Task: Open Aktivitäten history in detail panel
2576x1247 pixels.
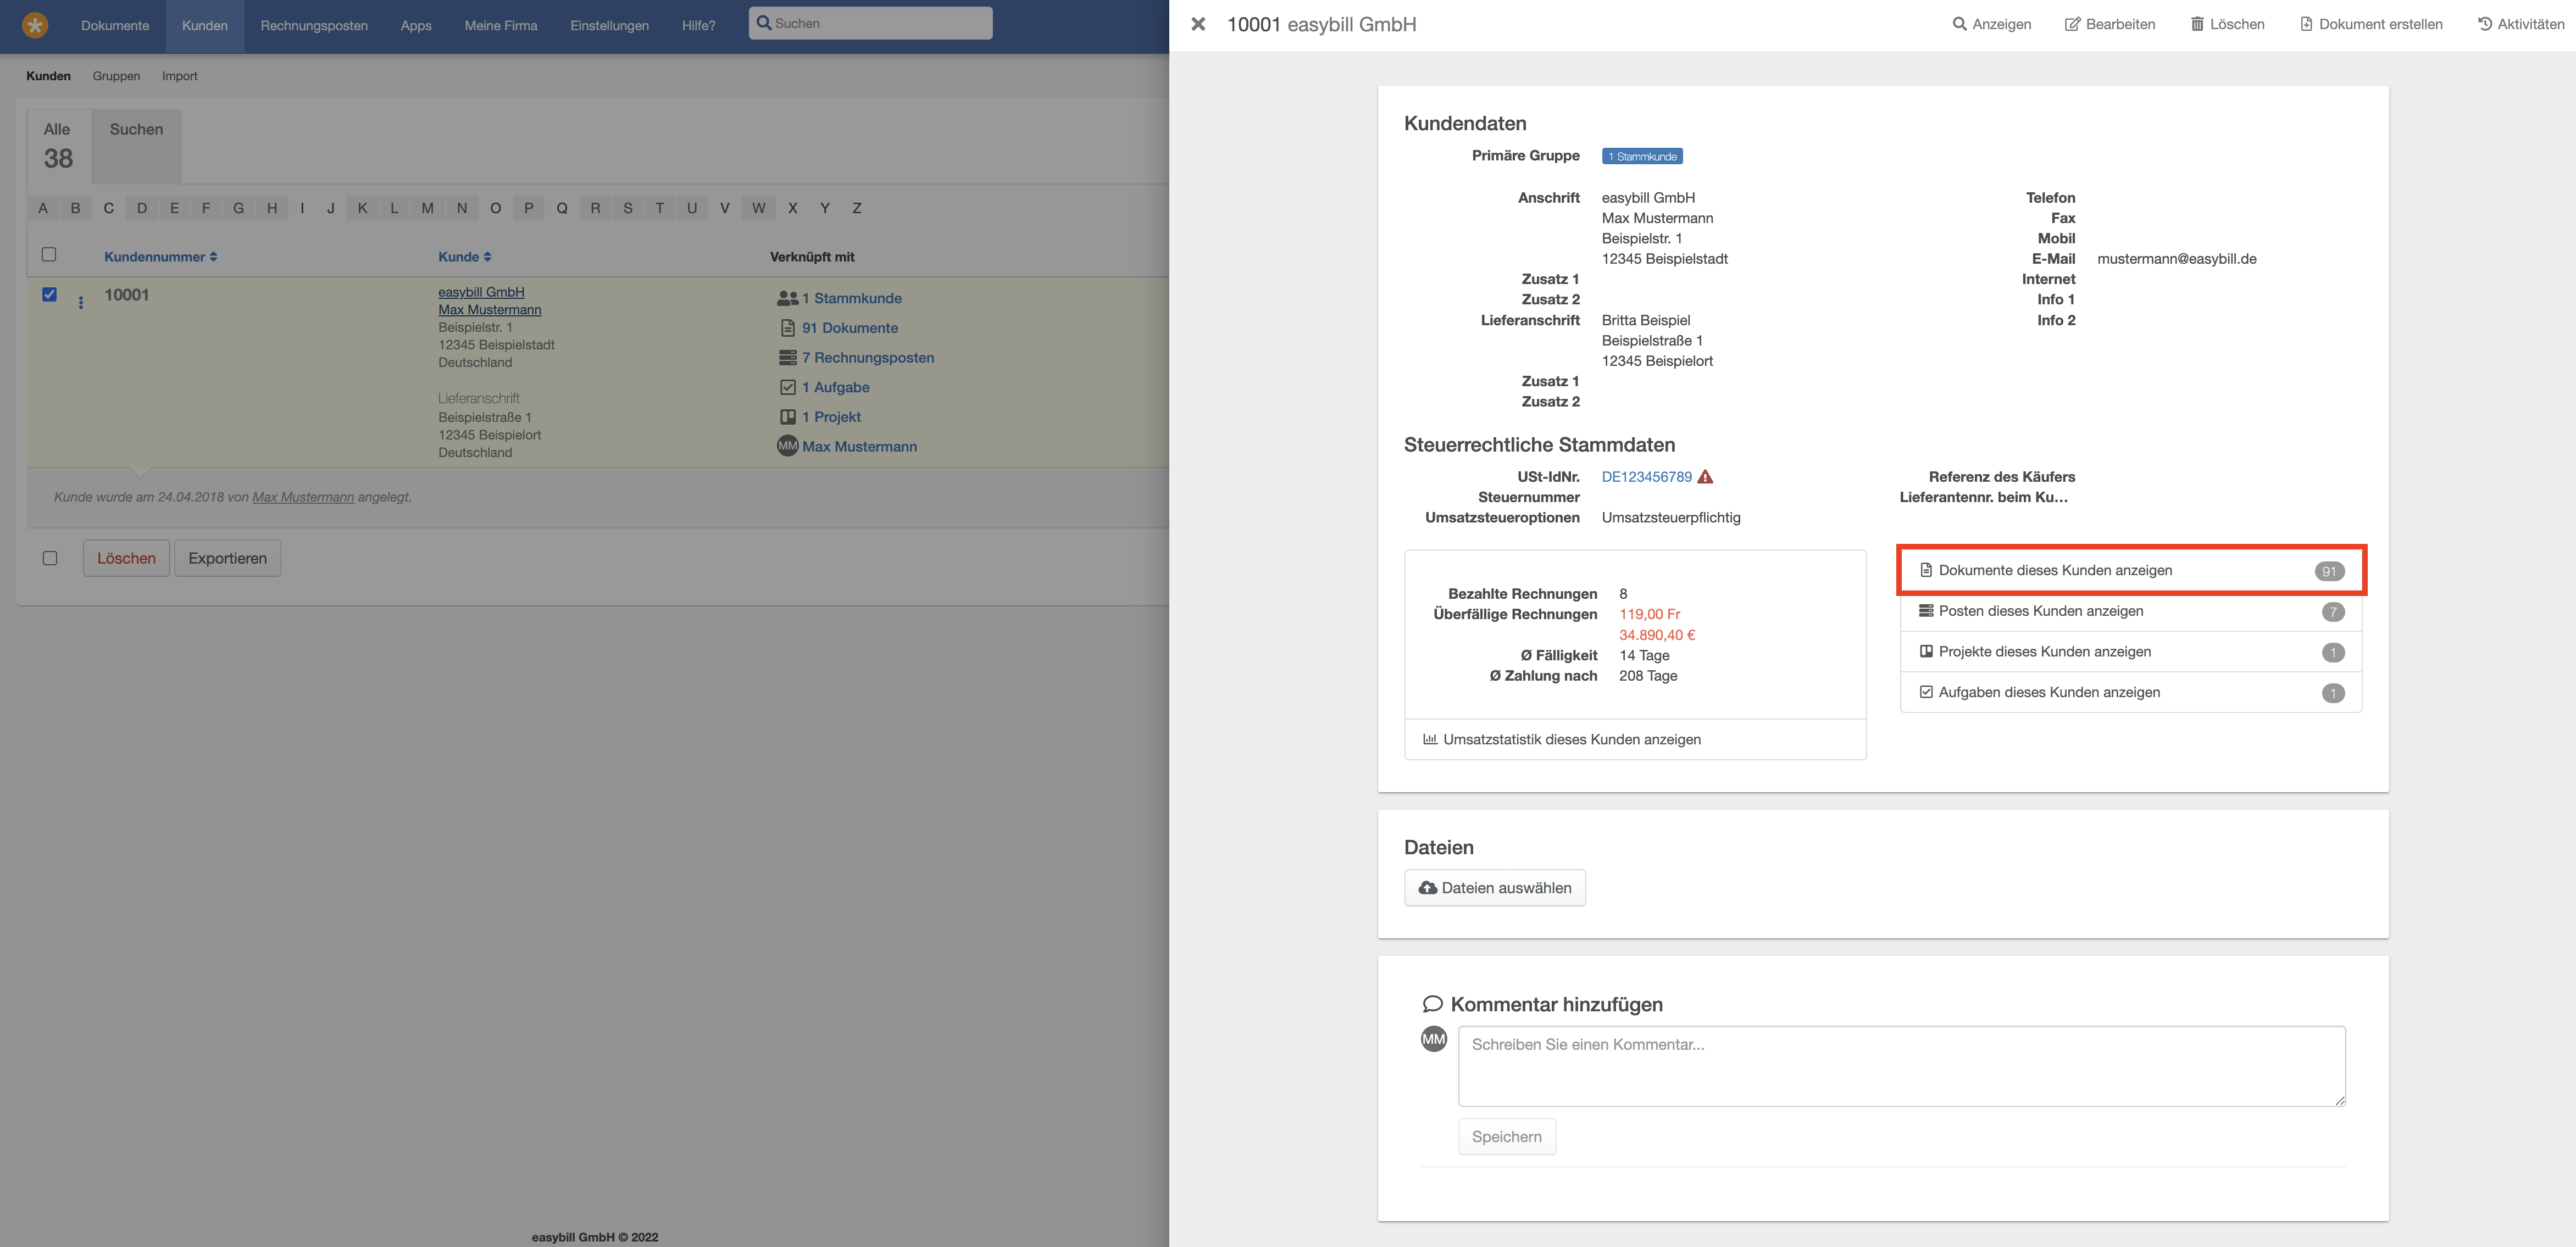Action: click(2520, 24)
